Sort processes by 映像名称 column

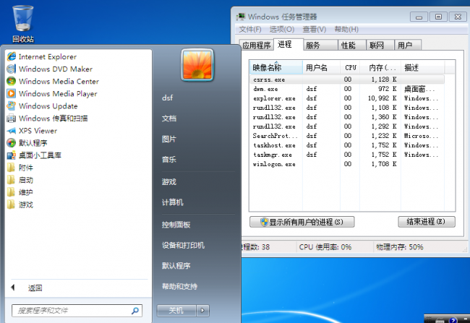[275, 68]
